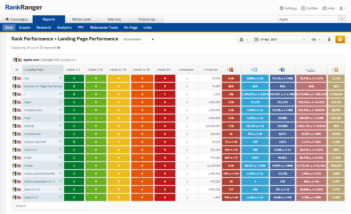
Task: Open the What Matters dropdown
Action: click(x=138, y=39)
